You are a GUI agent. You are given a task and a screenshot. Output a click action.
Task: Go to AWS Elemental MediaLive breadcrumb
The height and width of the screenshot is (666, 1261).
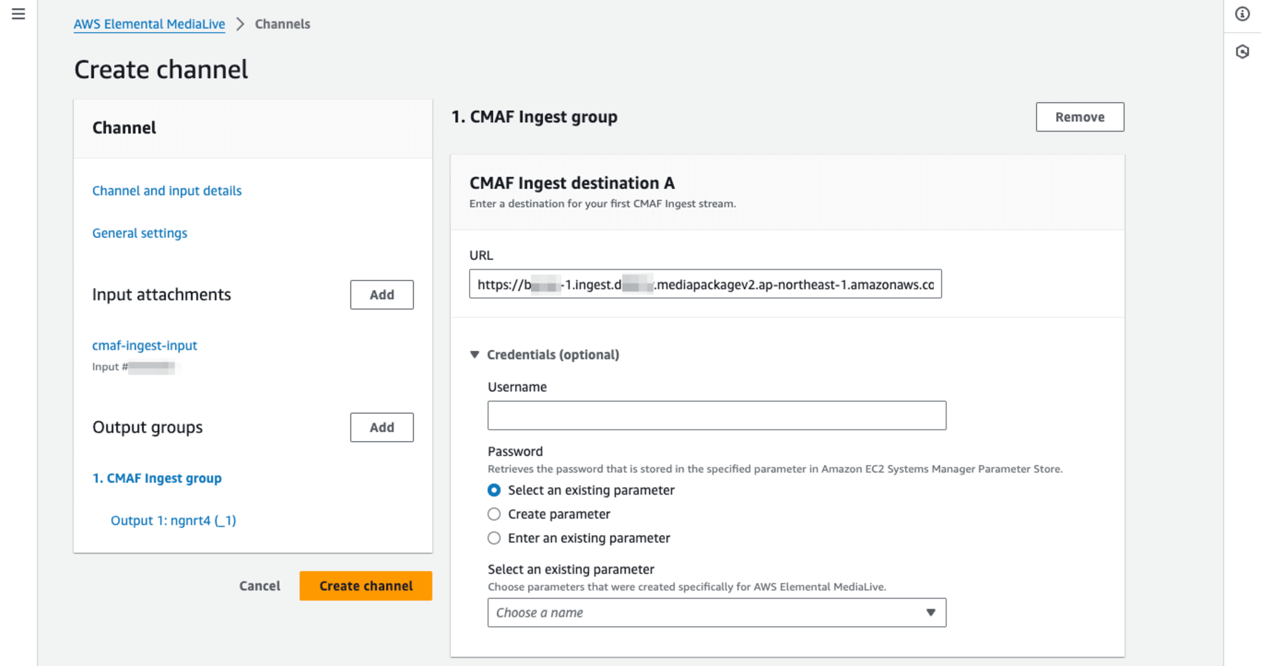coord(149,24)
